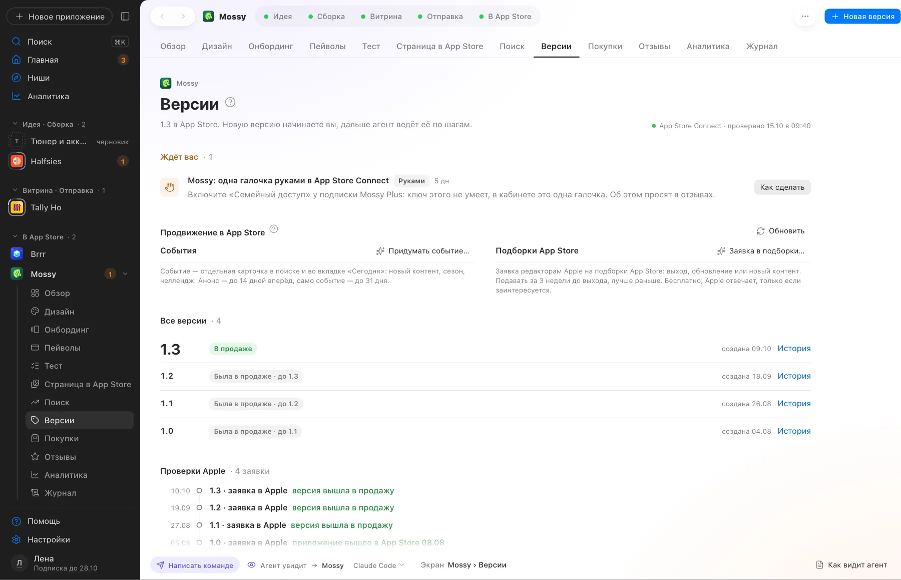Viewport: 901px width, 580px height.
Task: Click the Новое приложение button
Action: point(60,17)
